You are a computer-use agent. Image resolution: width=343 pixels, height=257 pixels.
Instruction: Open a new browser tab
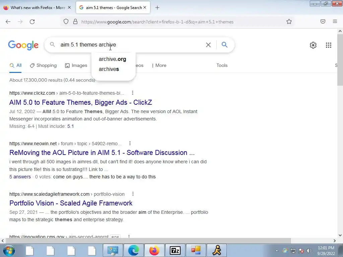point(157,8)
